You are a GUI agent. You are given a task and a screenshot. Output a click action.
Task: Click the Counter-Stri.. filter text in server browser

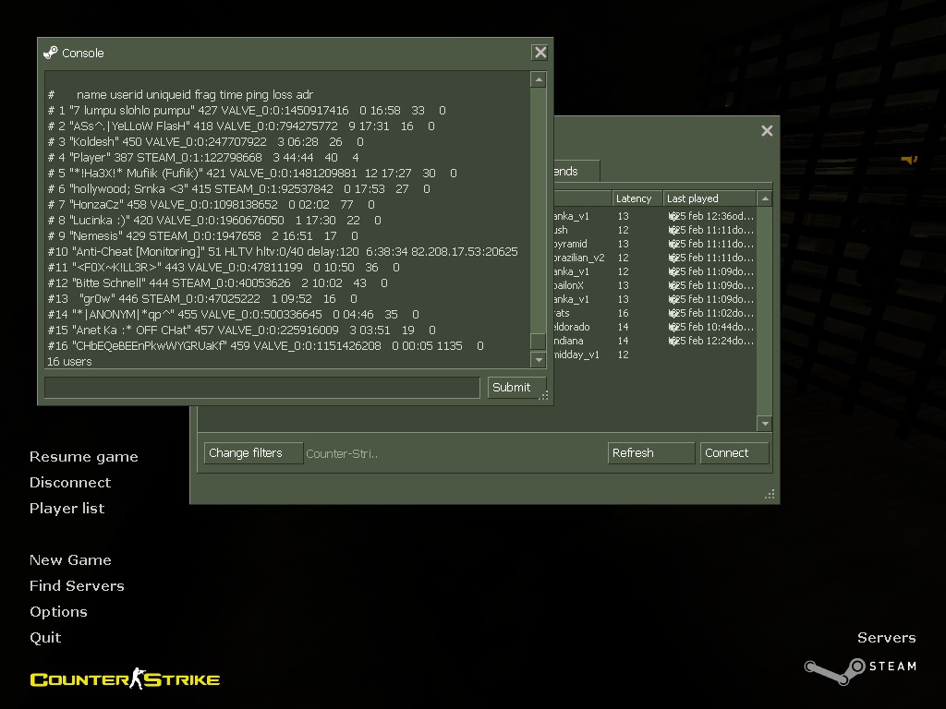[342, 454]
